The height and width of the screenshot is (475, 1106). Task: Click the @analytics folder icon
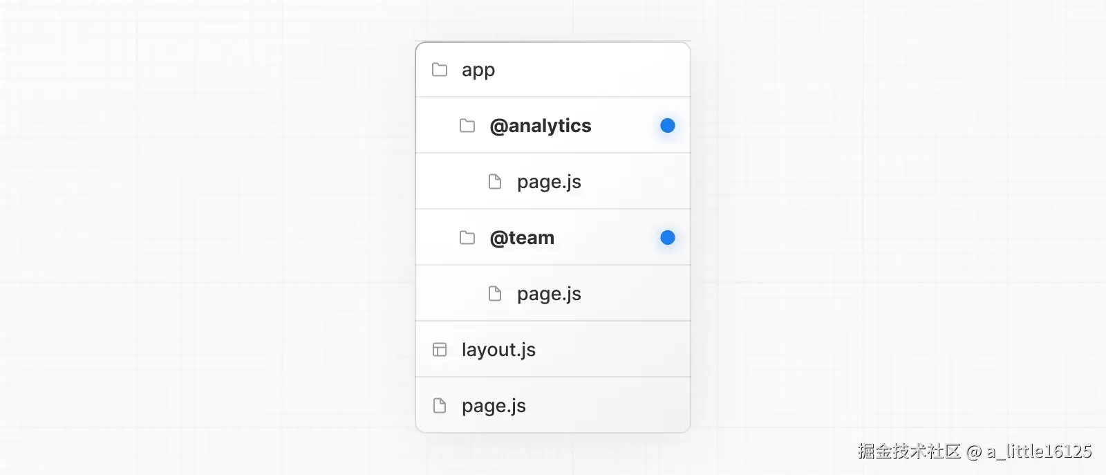[x=467, y=126]
